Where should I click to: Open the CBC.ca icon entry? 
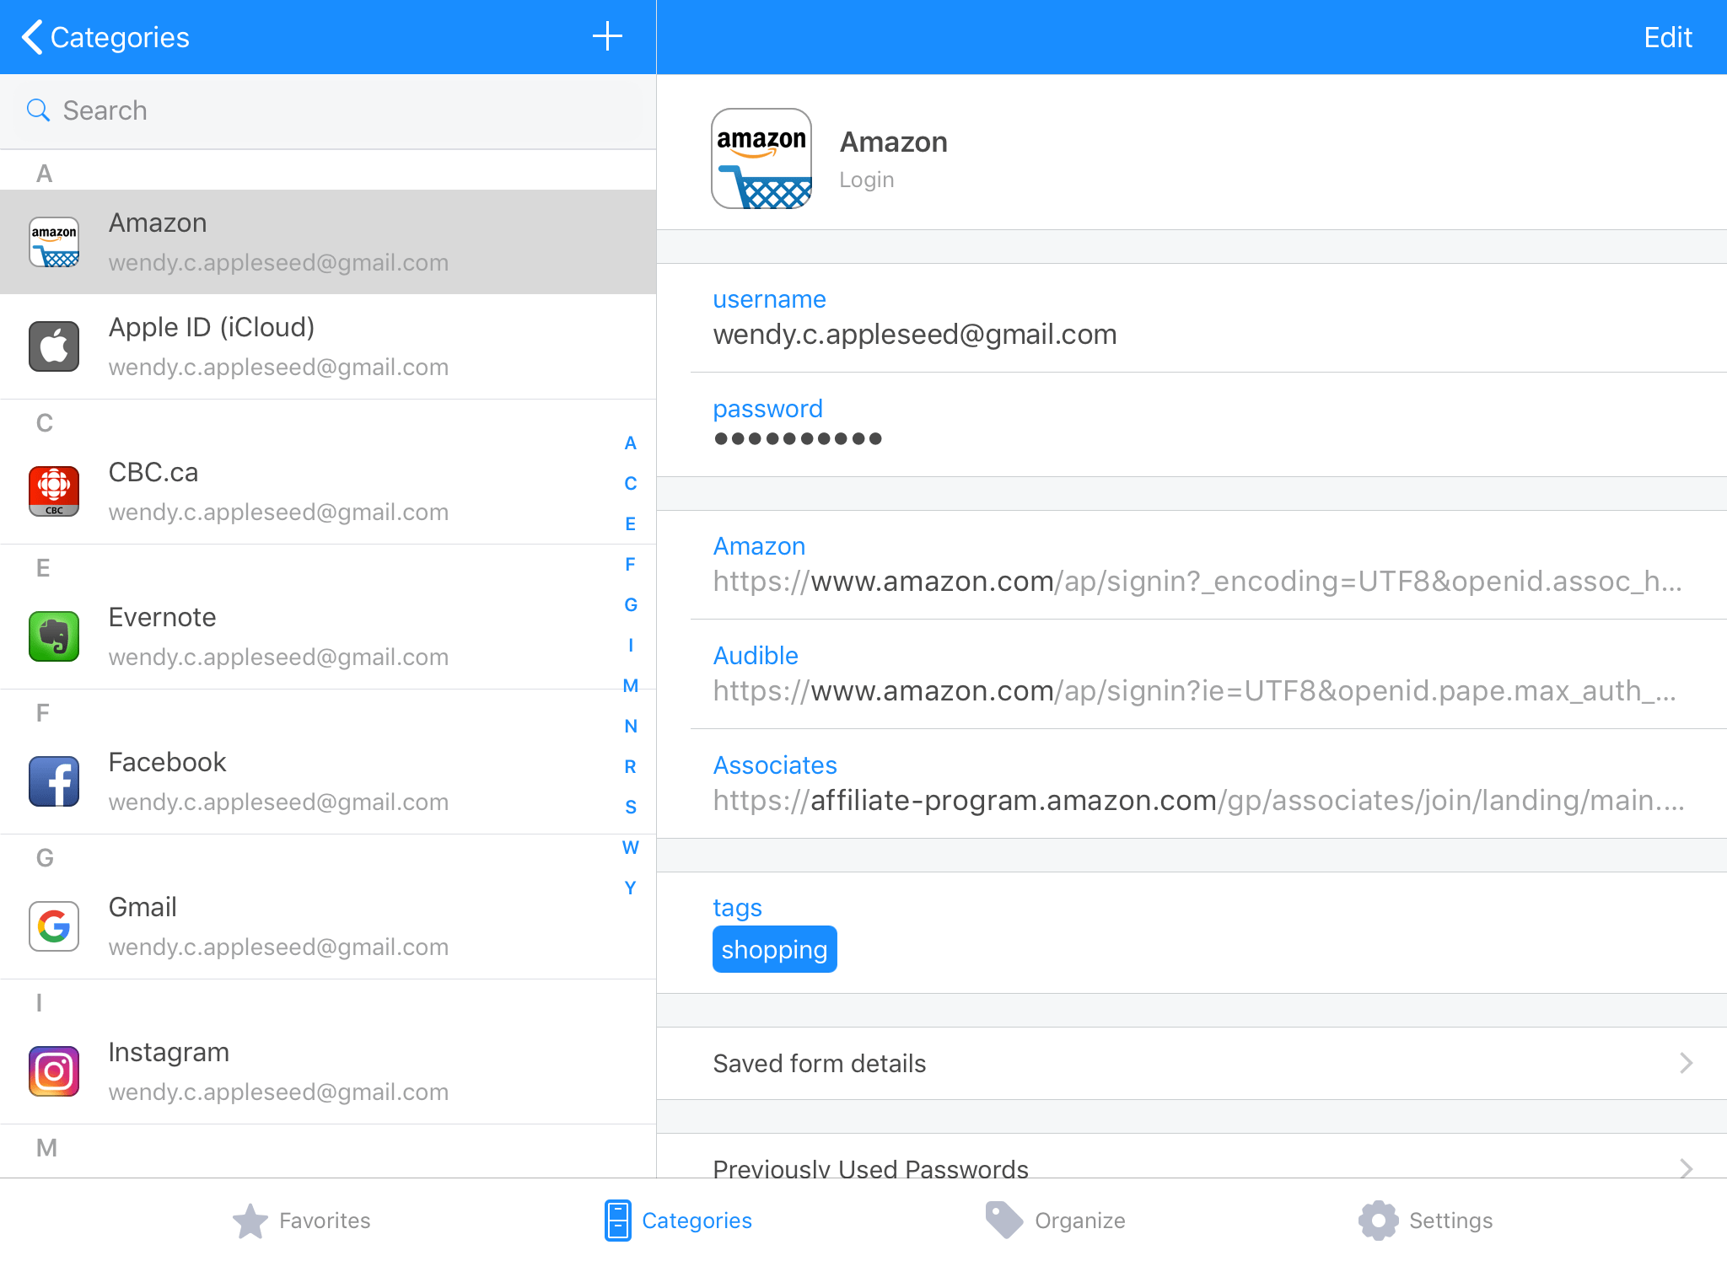(54, 491)
